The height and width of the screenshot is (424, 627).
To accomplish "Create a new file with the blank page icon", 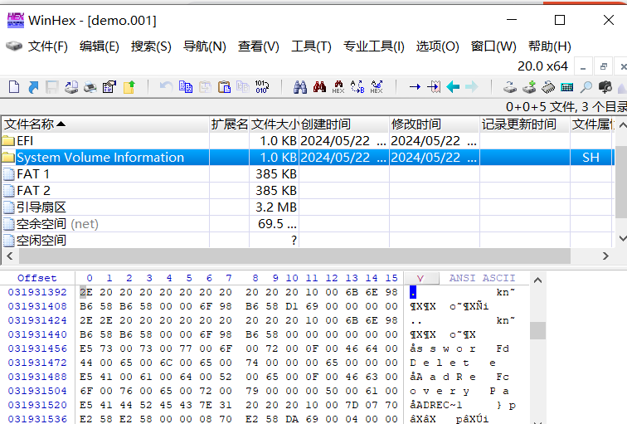I will click(x=14, y=87).
